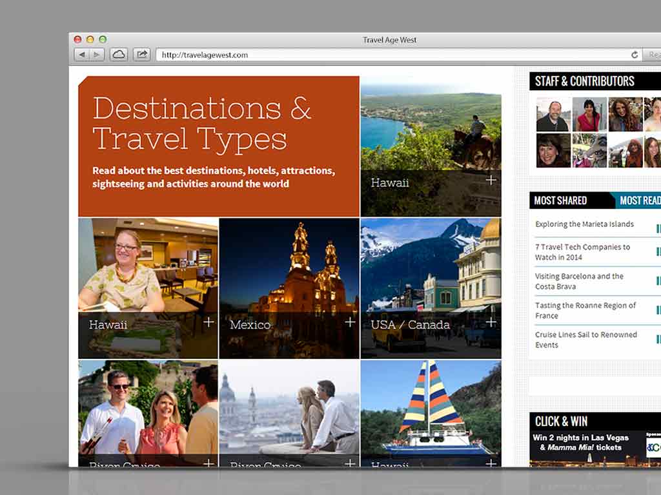Click the yellow minimize window button

coord(90,39)
